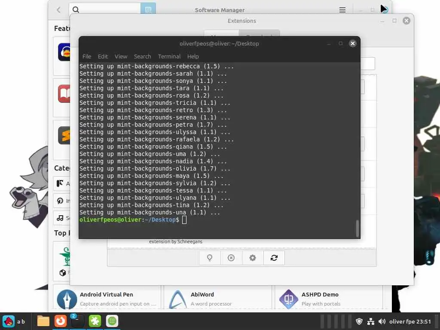Screen dimensions: 440x330
Task: Open the Help menu in the terminal
Action: [x=193, y=56]
